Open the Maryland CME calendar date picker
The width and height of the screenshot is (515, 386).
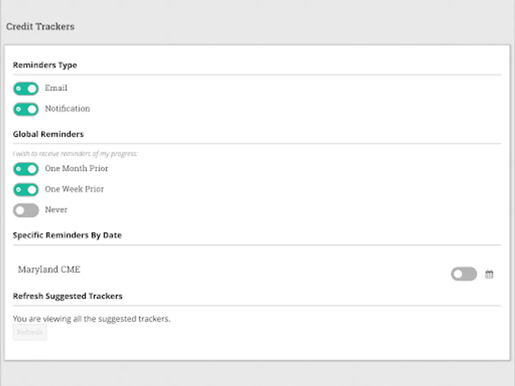point(489,274)
